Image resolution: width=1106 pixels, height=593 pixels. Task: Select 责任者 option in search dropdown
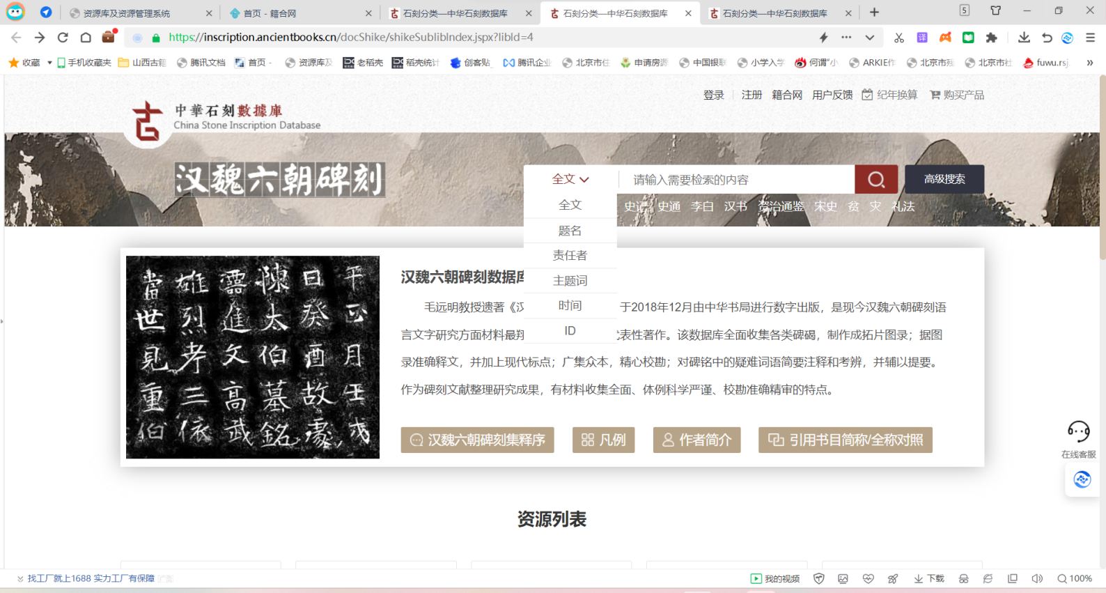click(x=570, y=256)
